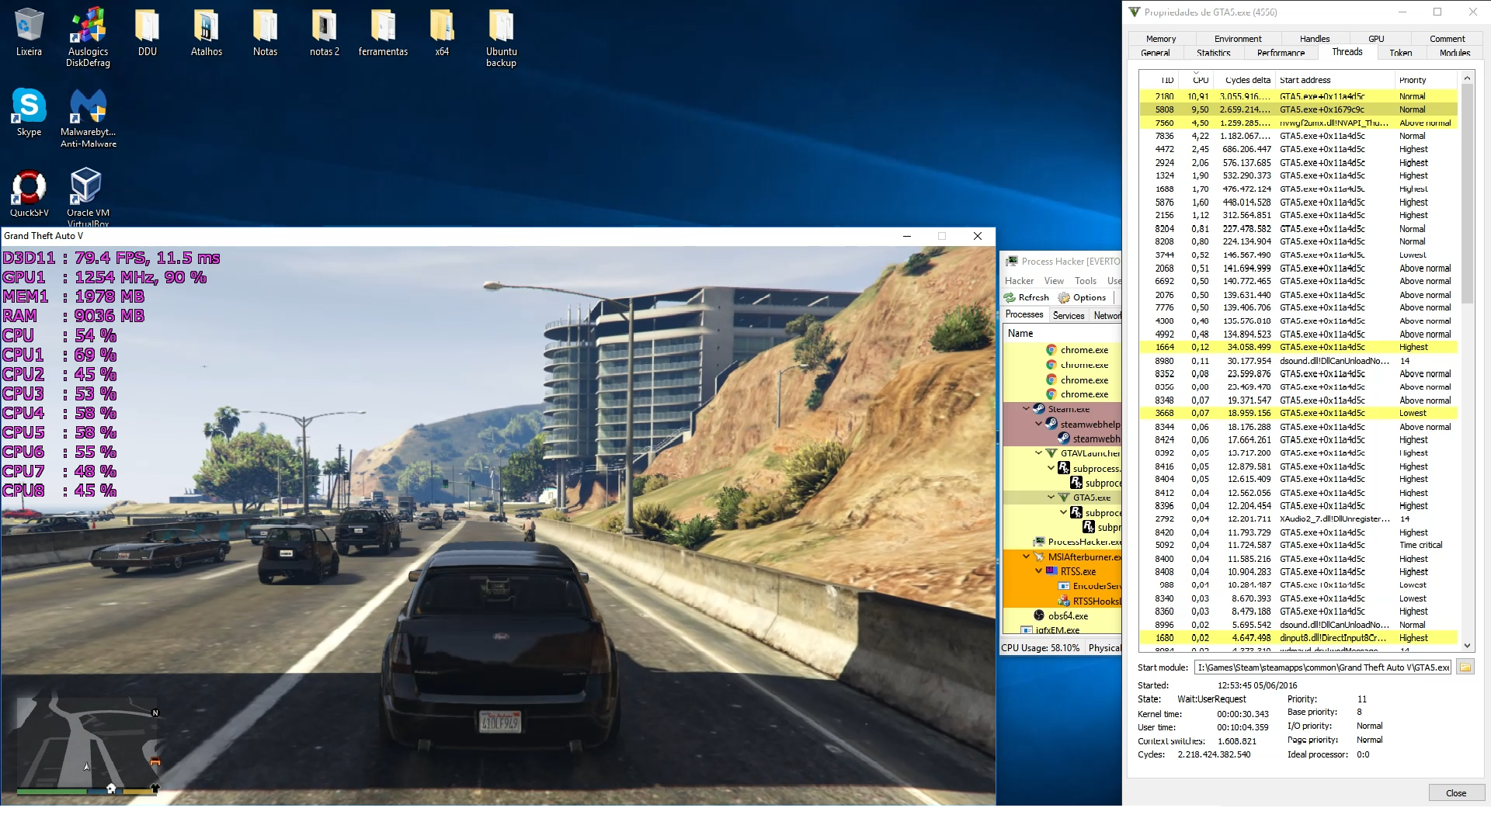Click the Close button in properties dialog
Screen dimensions: 1491x839
pyautogui.click(x=1456, y=793)
